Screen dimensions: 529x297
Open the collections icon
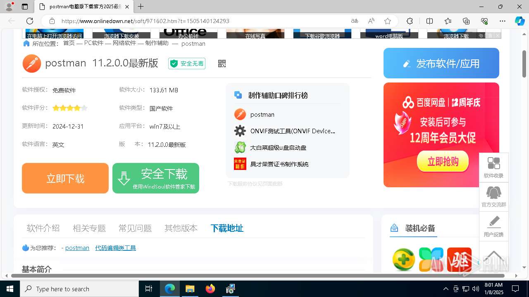[466, 21]
